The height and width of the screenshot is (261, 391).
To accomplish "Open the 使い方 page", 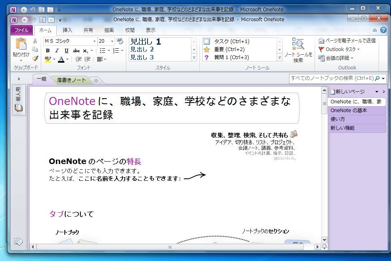I will [x=357, y=119].
